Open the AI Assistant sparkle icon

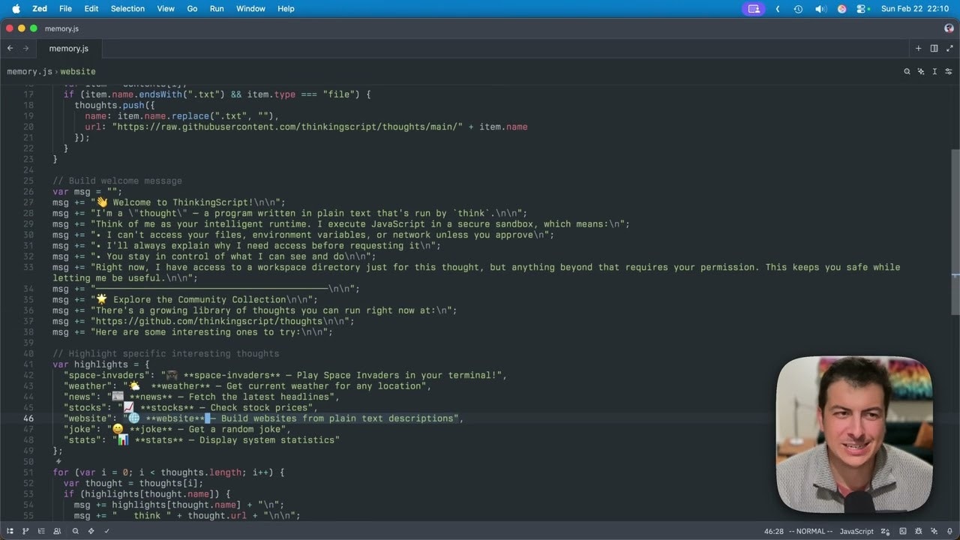click(934, 531)
